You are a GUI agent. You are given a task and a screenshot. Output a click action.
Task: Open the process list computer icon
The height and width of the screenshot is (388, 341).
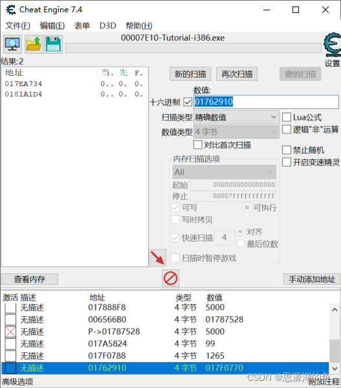[x=12, y=45]
